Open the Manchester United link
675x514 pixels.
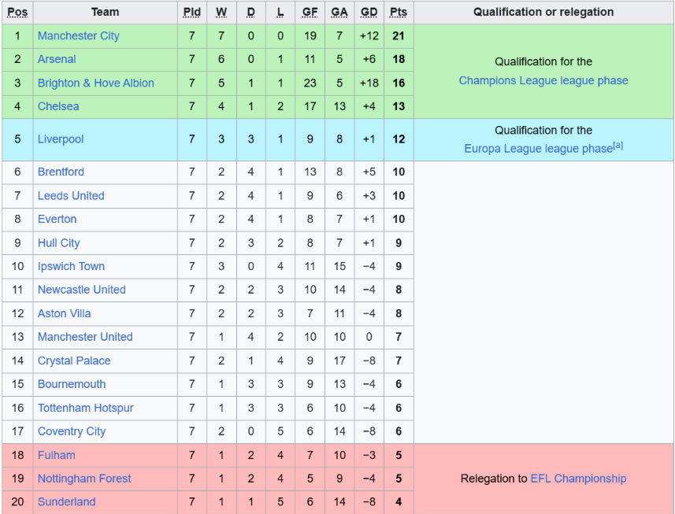click(85, 337)
